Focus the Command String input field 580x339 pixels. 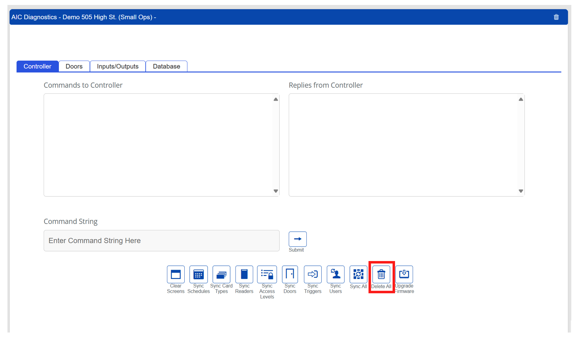tap(161, 241)
